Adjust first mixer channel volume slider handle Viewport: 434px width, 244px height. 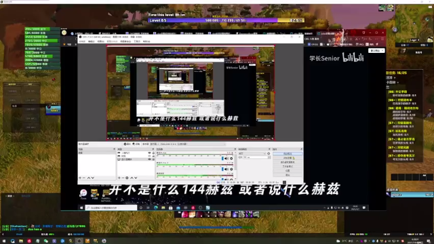pos(222,159)
